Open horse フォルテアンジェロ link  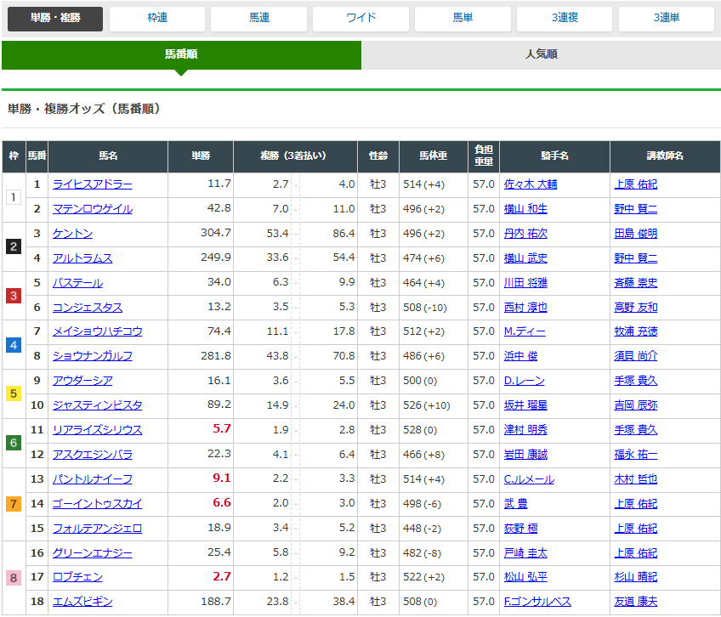[x=98, y=529]
